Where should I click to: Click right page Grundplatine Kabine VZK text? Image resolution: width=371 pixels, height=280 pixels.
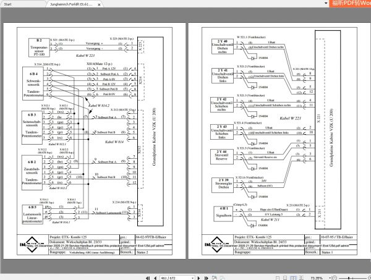[x=331, y=137]
